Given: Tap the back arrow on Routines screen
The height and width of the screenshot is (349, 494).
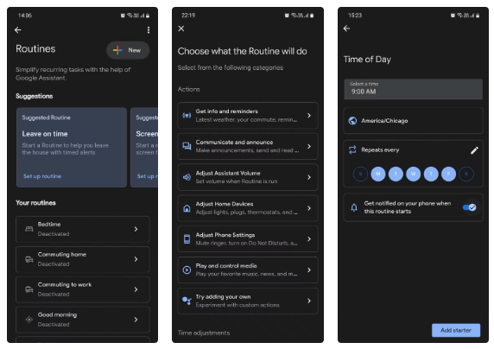Looking at the screenshot, I should point(18,30).
